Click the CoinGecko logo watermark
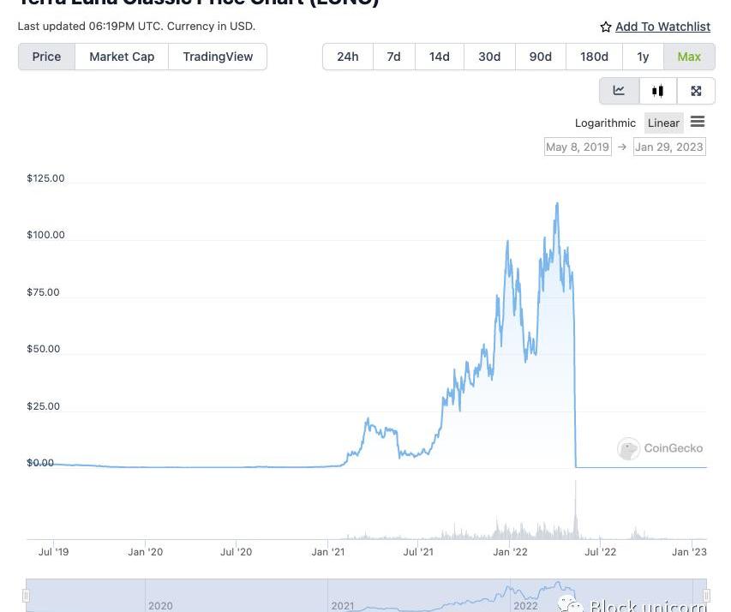 click(661, 448)
